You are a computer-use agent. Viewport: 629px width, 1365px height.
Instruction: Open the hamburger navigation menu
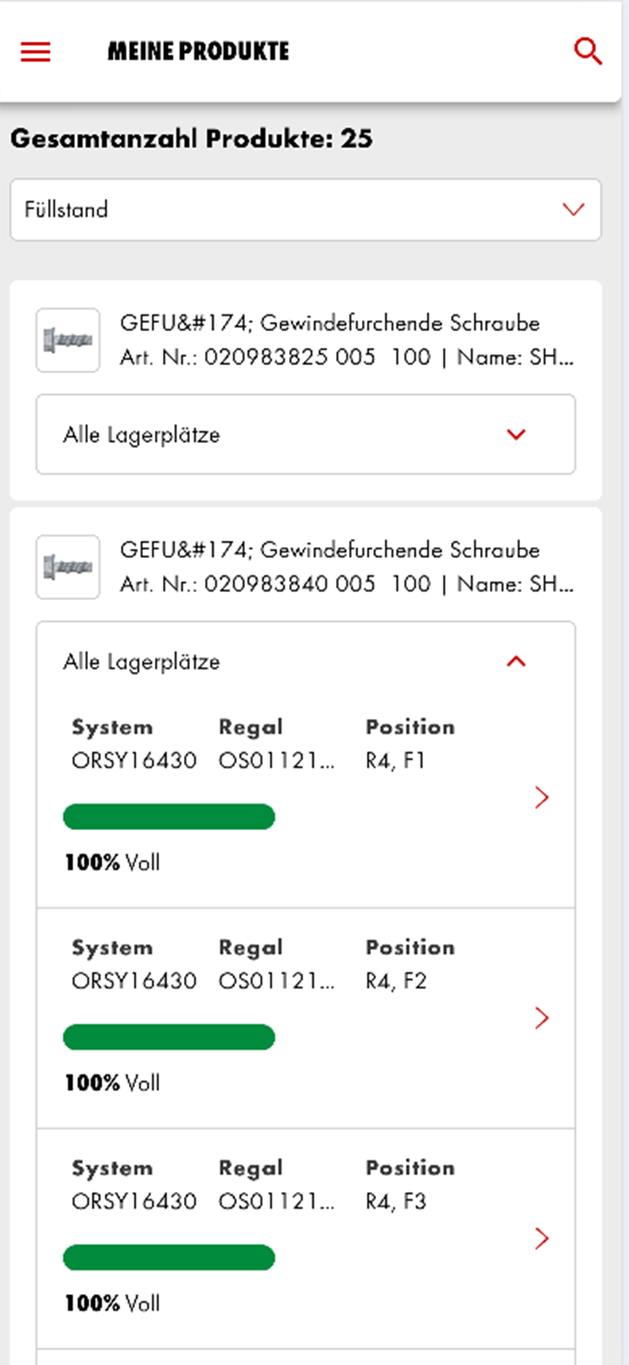(x=36, y=52)
